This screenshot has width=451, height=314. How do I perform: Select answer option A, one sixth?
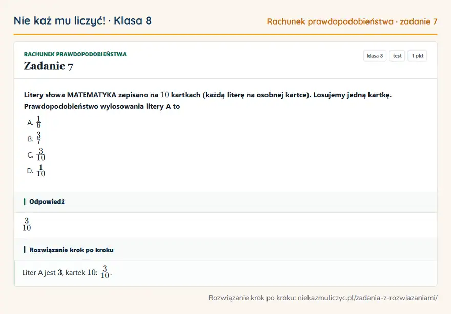[x=34, y=122]
